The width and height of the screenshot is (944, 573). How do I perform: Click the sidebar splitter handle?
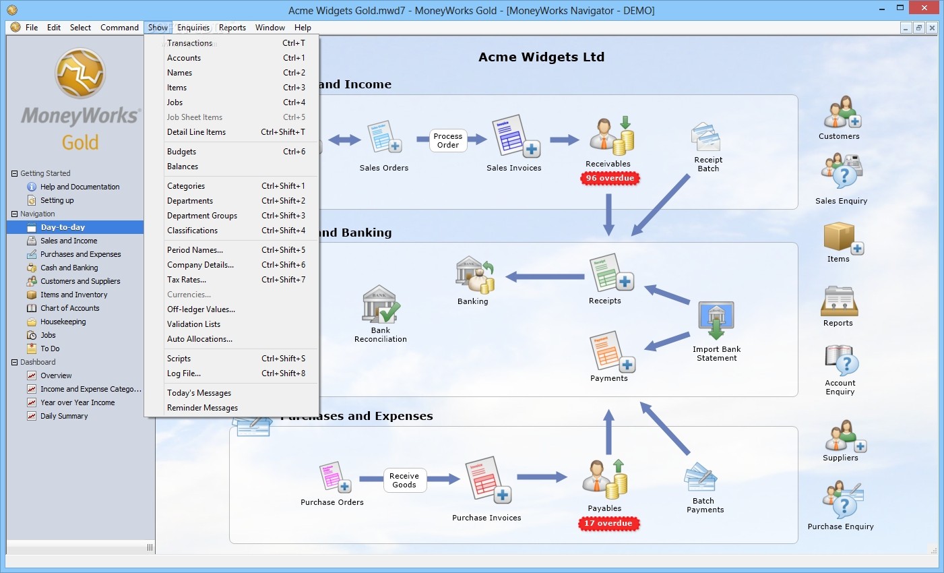150,547
